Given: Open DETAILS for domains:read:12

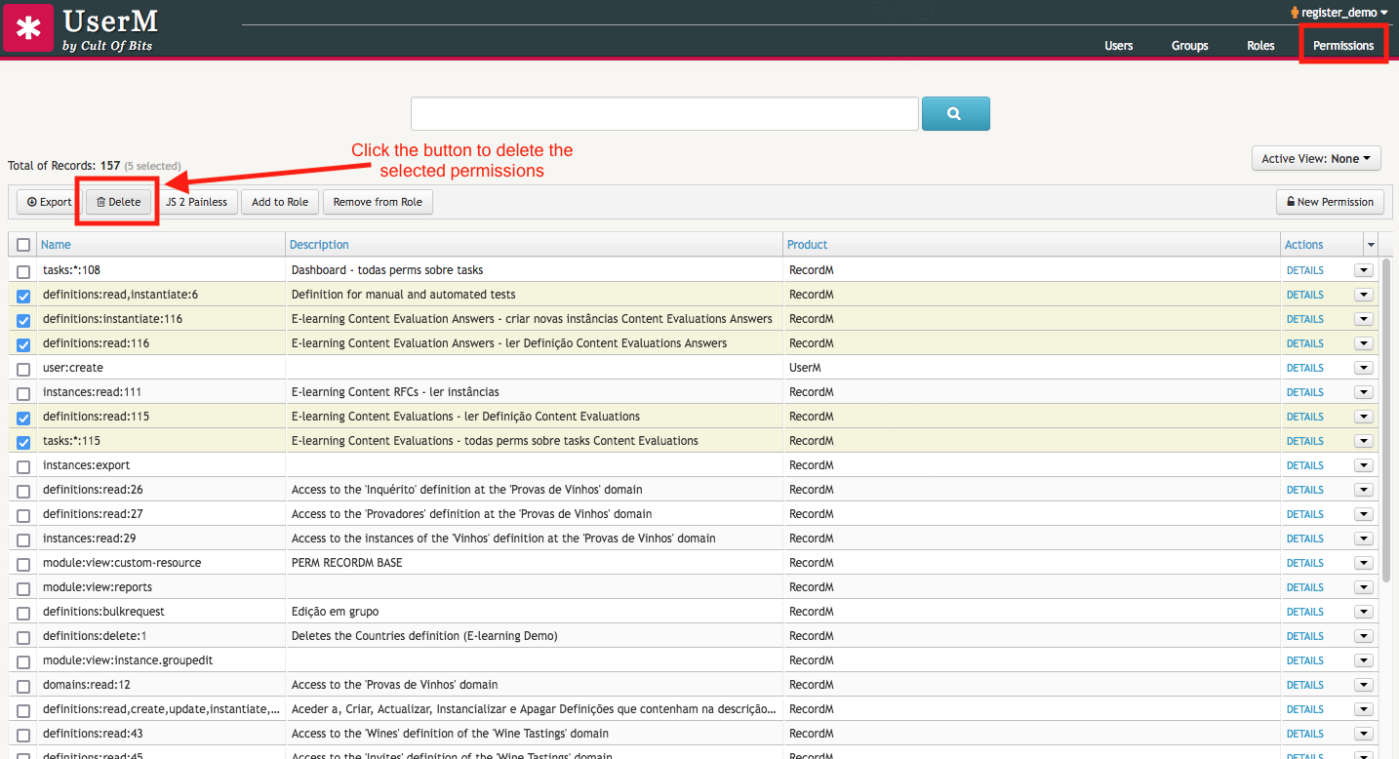Looking at the screenshot, I should point(1304,685).
